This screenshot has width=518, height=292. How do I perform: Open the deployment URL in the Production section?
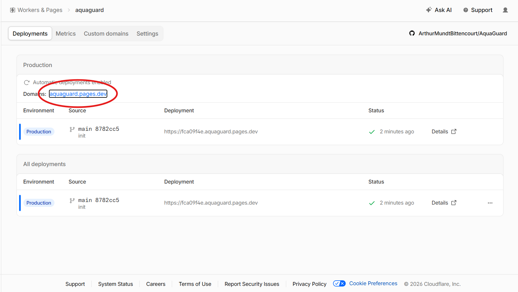pyautogui.click(x=211, y=131)
